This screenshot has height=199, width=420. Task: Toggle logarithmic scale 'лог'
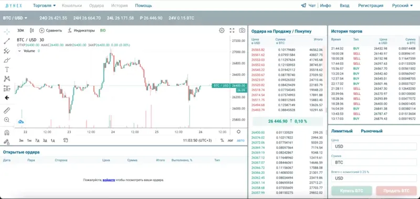tap(230, 140)
